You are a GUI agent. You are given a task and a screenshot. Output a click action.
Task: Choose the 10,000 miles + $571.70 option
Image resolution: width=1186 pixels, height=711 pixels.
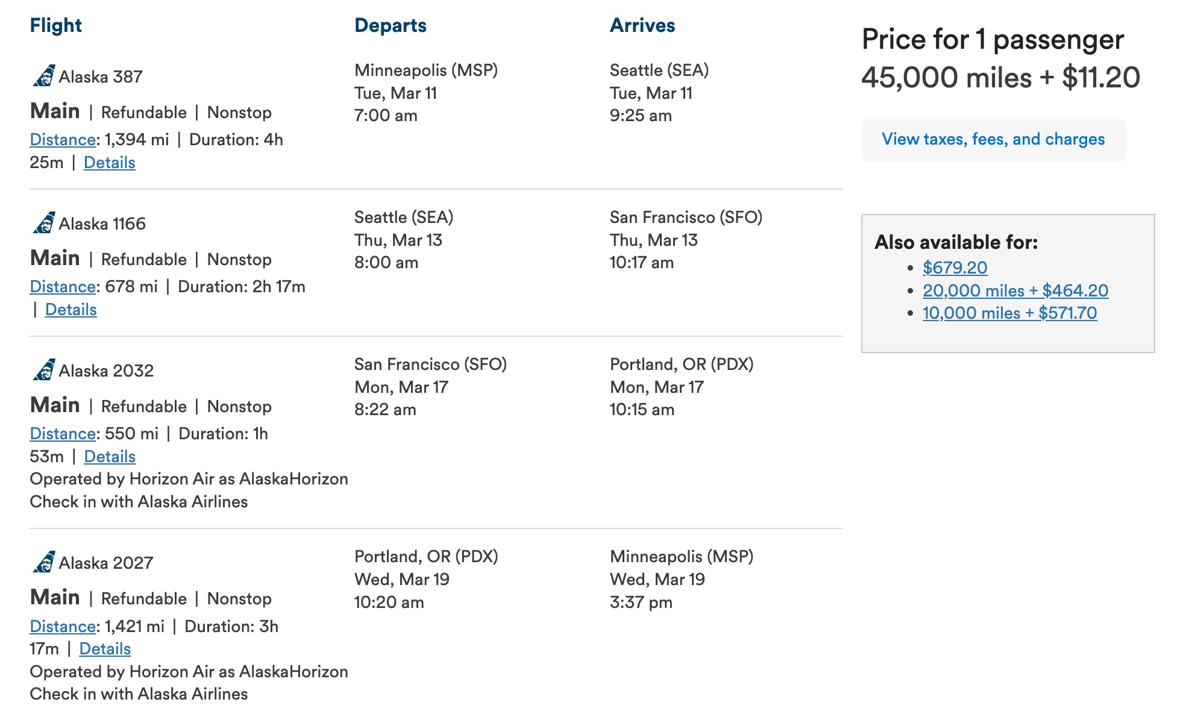pyautogui.click(x=1009, y=313)
